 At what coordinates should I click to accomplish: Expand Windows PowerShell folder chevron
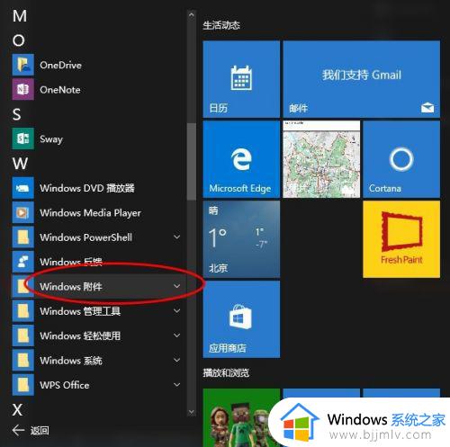tap(177, 237)
